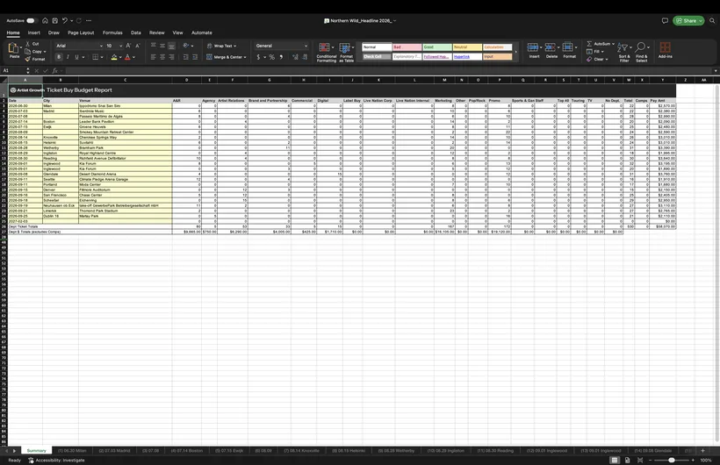Increase font size with larger A icon
Viewport: 720px width, 465px height.
(x=128, y=46)
